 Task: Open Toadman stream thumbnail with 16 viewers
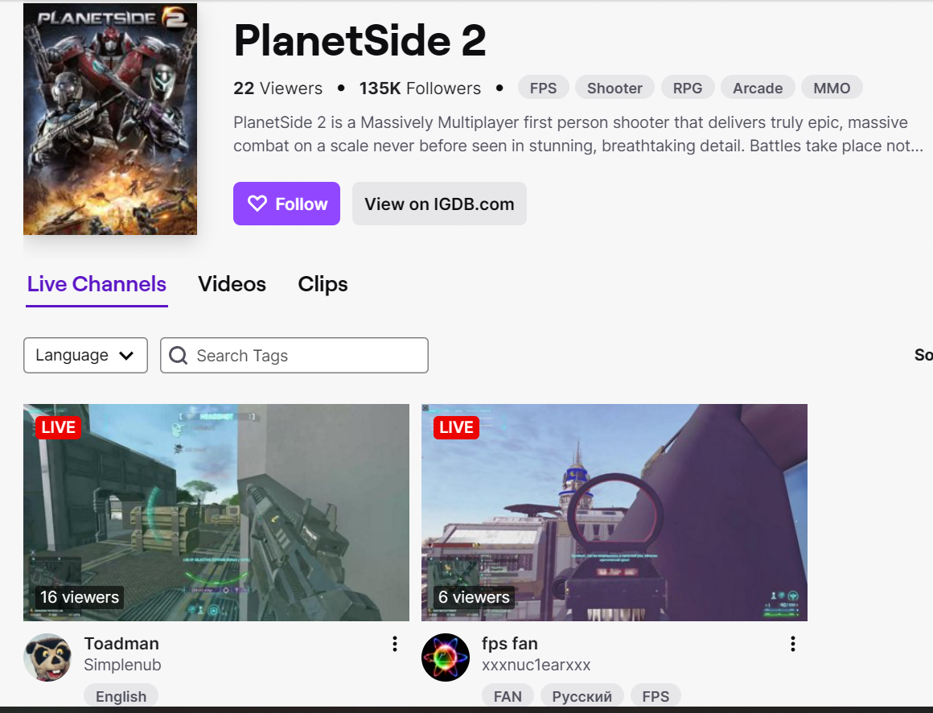[x=216, y=513]
